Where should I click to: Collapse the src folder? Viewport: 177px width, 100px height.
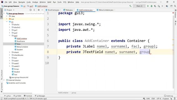(7, 22)
